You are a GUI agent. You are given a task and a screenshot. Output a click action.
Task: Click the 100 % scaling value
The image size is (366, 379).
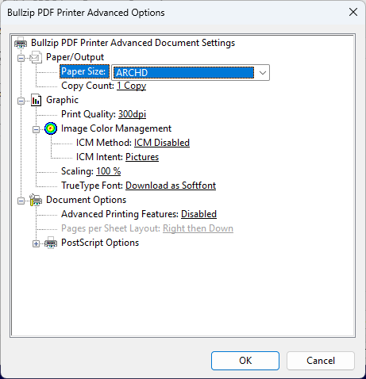click(x=109, y=171)
